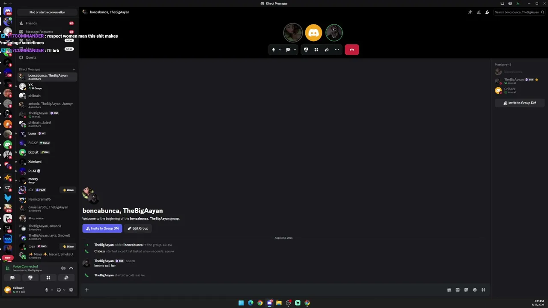Open the antonia, TheBigAayan, Jazmyn group
Image resolution: width=548 pixels, height=308 pixels.
(x=47, y=105)
